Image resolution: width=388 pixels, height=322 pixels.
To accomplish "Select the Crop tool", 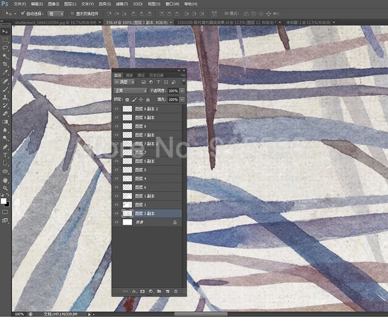I will [x=5, y=64].
